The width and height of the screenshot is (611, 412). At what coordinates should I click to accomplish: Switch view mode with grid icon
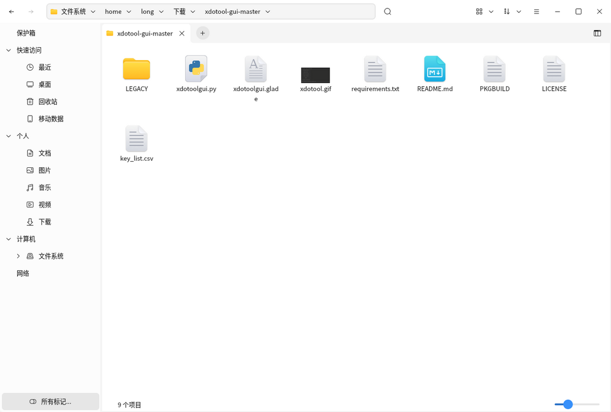pyautogui.click(x=479, y=12)
